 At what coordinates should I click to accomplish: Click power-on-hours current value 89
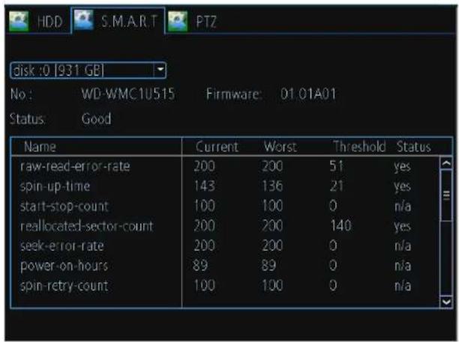click(x=200, y=266)
